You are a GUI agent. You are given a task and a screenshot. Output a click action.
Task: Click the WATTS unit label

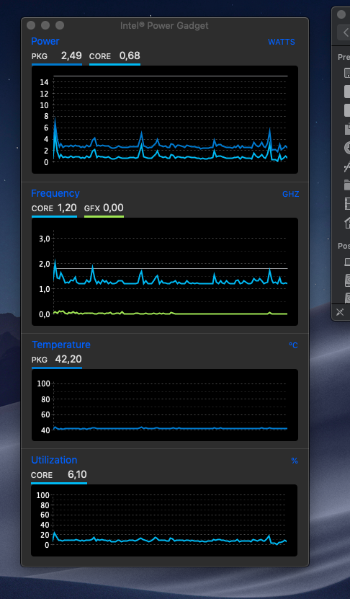[282, 42]
